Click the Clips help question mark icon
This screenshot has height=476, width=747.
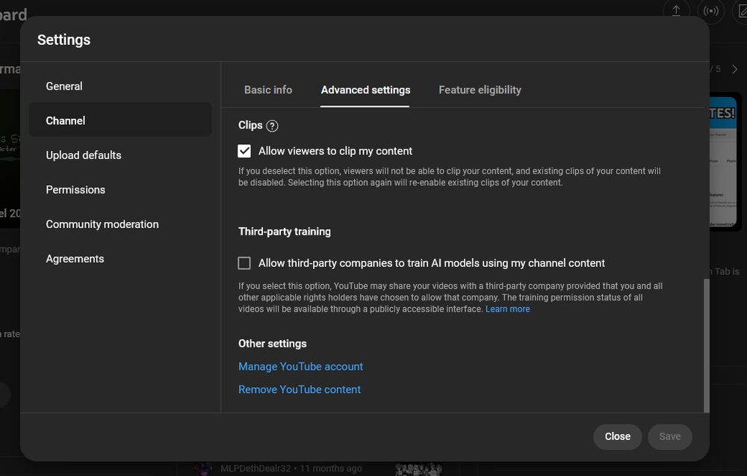[272, 126]
